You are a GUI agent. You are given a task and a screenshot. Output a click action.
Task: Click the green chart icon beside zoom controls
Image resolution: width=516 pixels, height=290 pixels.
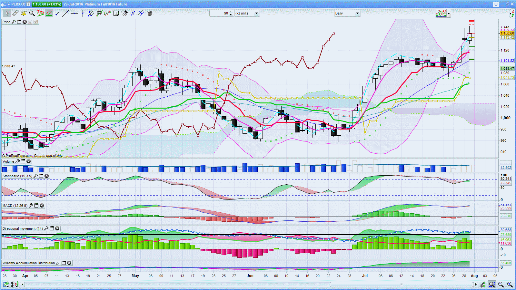pos(483,284)
